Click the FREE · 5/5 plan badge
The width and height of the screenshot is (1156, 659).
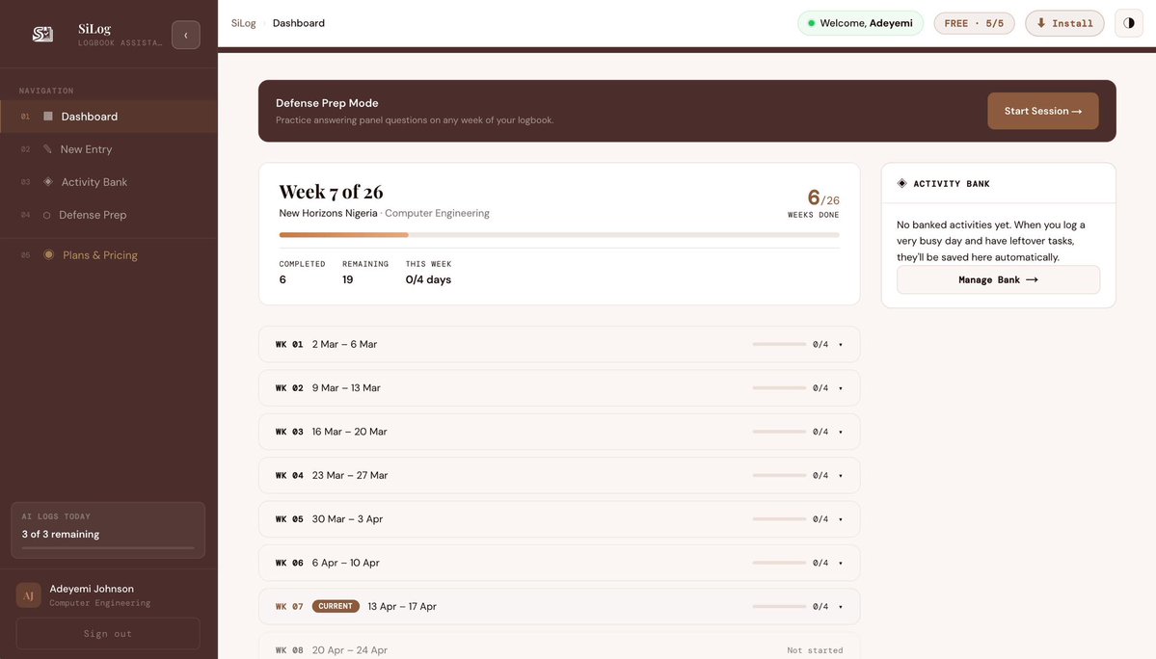pos(974,23)
